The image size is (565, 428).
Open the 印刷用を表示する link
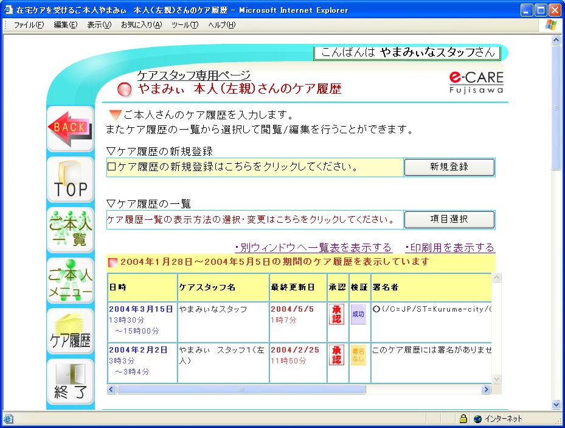click(449, 247)
